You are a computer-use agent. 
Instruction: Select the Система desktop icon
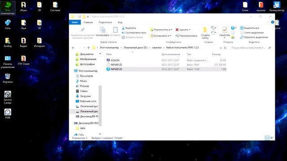tap(55, 7)
